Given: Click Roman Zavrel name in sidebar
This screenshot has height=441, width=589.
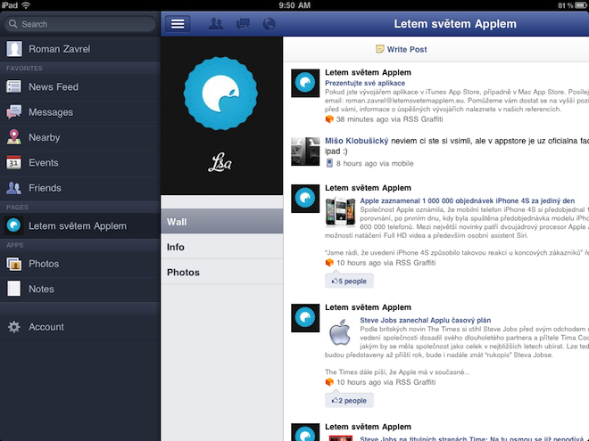Looking at the screenshot, I should click(60, 49).
